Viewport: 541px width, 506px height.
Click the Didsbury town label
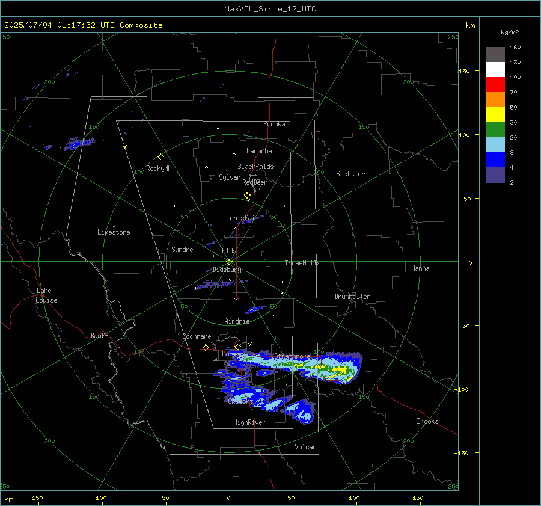[227, 270]
